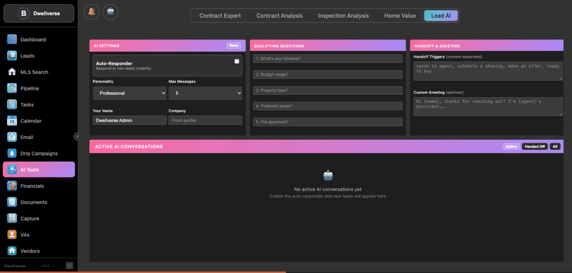Open the VAs sidebar icon
Screen dimensions: 572x273
pos(12,235)
